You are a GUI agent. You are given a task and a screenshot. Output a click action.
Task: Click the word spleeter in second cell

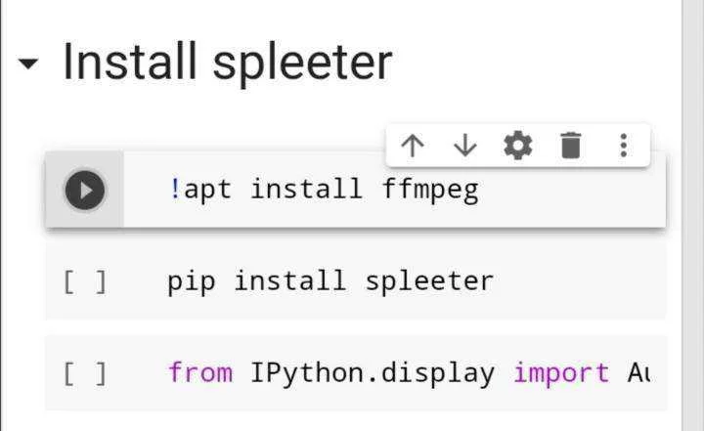click(429, 281)
